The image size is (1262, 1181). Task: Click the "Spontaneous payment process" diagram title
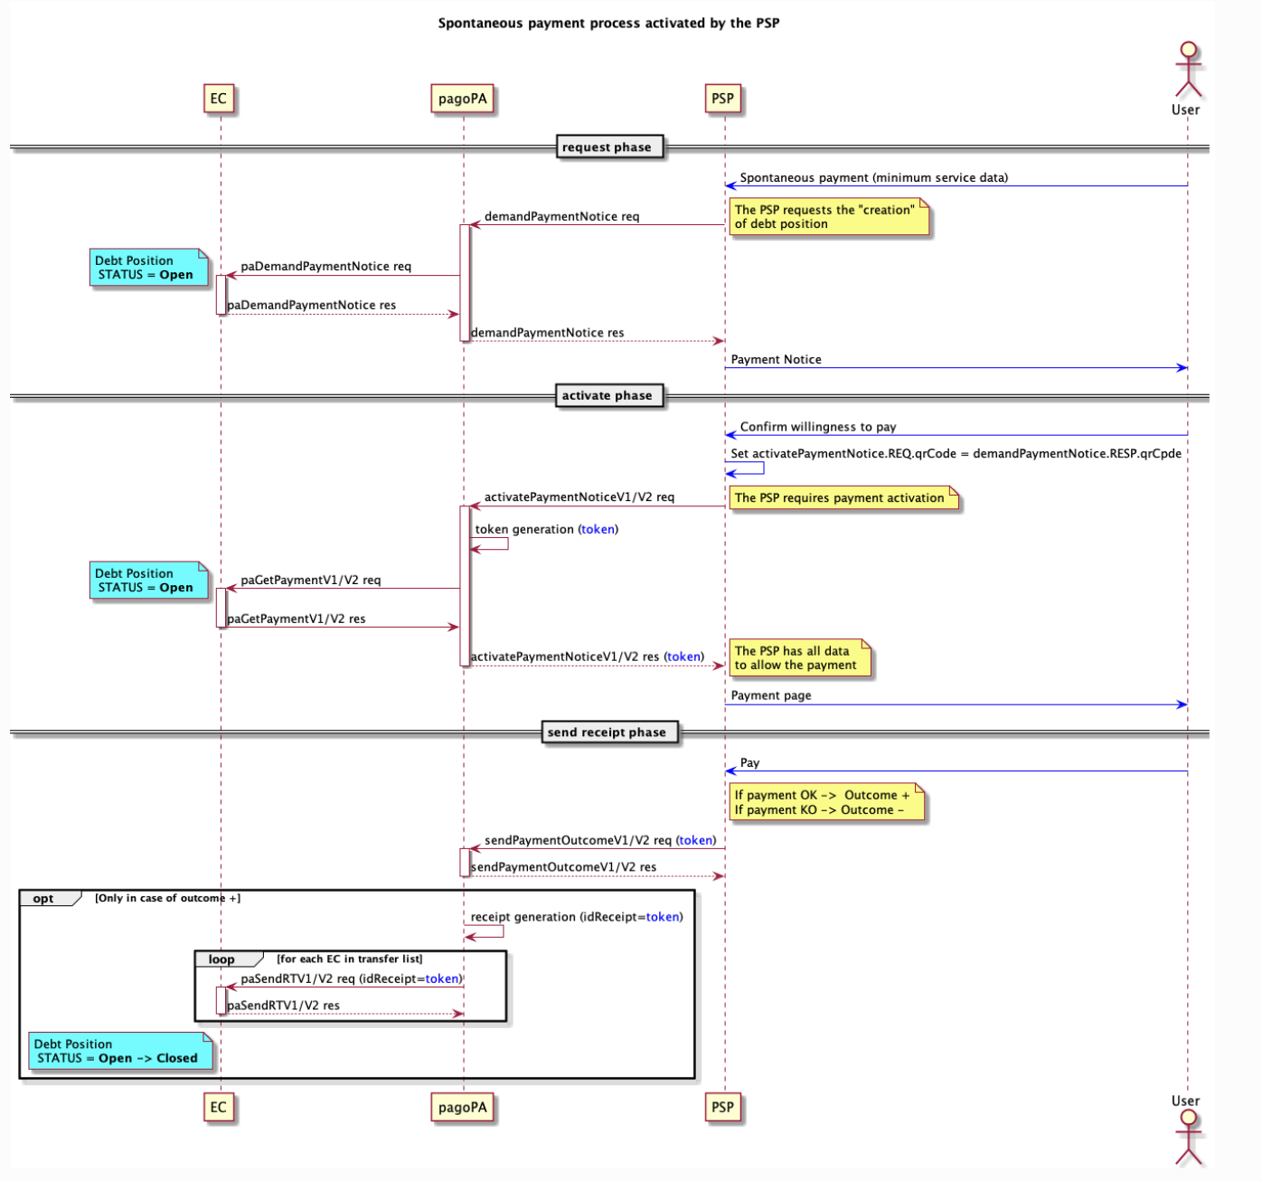[x=608, y=24]
